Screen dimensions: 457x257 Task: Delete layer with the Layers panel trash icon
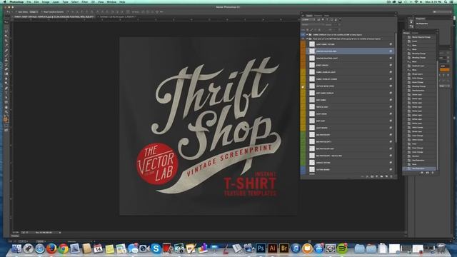click(x=391, y=176)
